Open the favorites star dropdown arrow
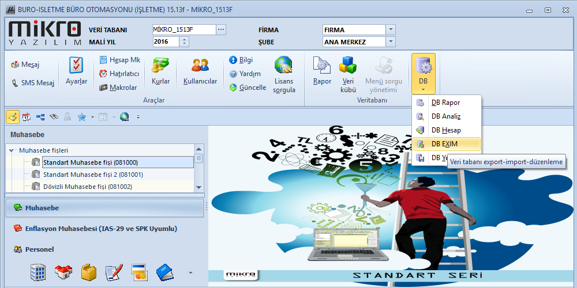The image size is (577, 288). coord(92,118)
